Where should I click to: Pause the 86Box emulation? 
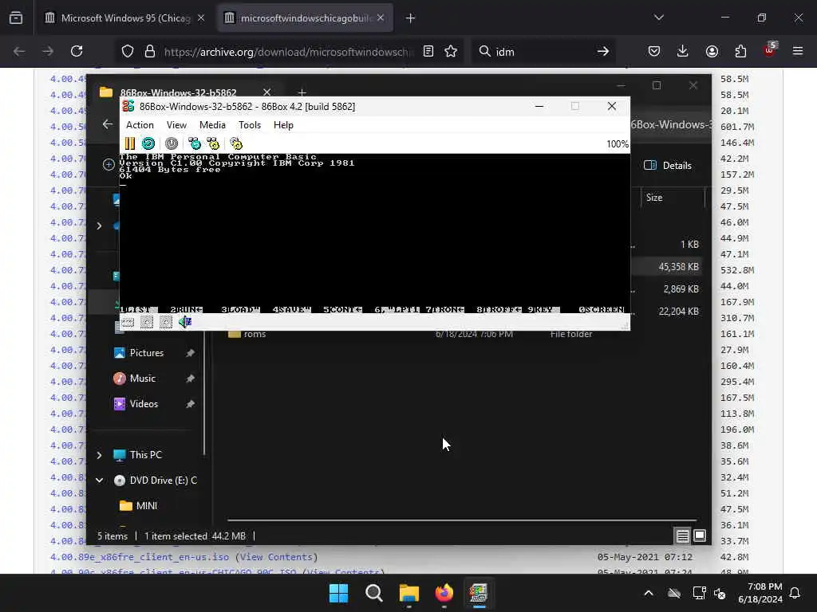tap(130, 143)
